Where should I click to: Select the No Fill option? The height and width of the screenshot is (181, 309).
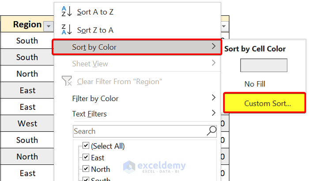255,83
